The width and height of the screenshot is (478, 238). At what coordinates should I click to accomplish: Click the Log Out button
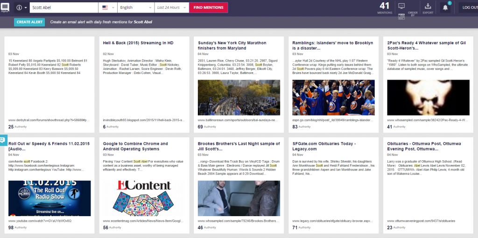[469, 7]
